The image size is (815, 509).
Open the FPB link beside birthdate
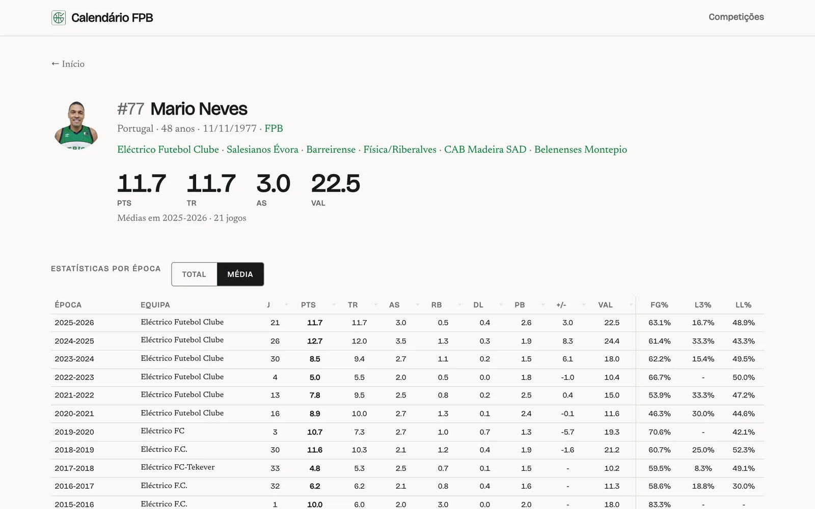point(274,128)
